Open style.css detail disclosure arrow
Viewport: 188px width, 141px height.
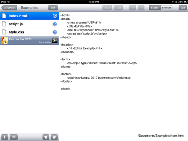tap(55, 32)
